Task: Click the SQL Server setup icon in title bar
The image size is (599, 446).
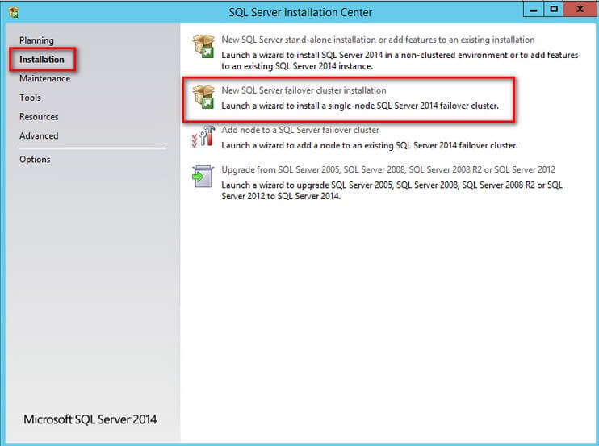Action: [x=14, y=12]
